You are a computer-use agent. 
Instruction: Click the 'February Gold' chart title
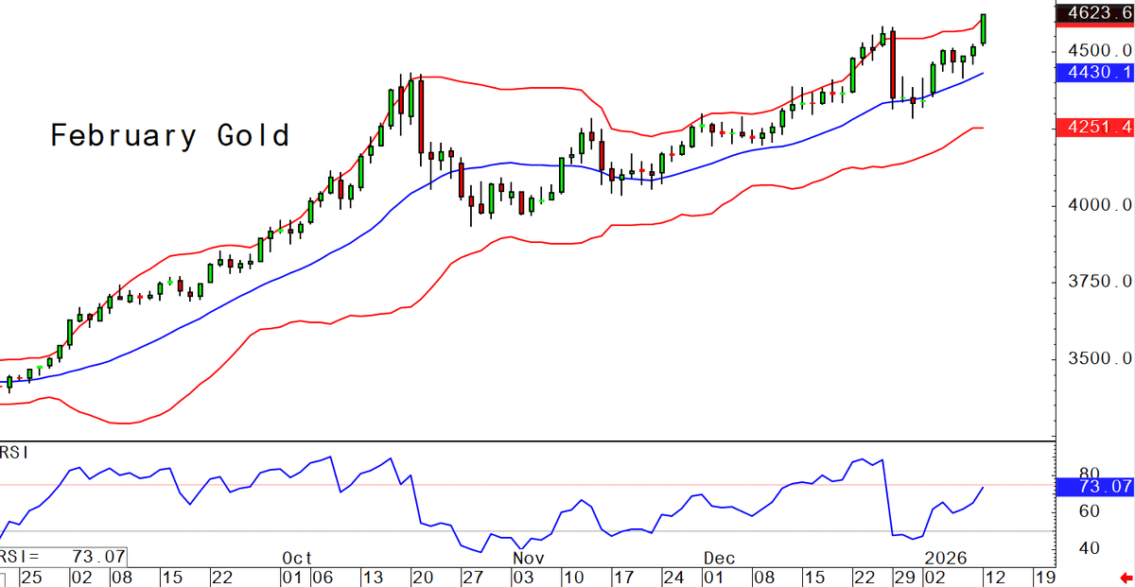pyautogui.click(x=169, y=136)
